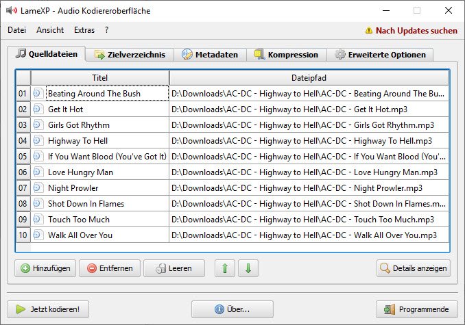Click row header number 01

pyautogui.click(x=23, y=94)
